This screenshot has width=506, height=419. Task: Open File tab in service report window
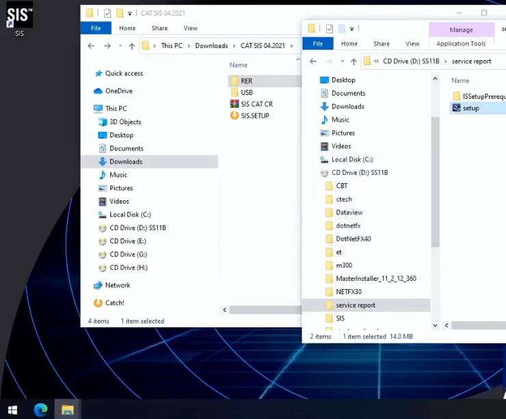(x=318, y=44)
